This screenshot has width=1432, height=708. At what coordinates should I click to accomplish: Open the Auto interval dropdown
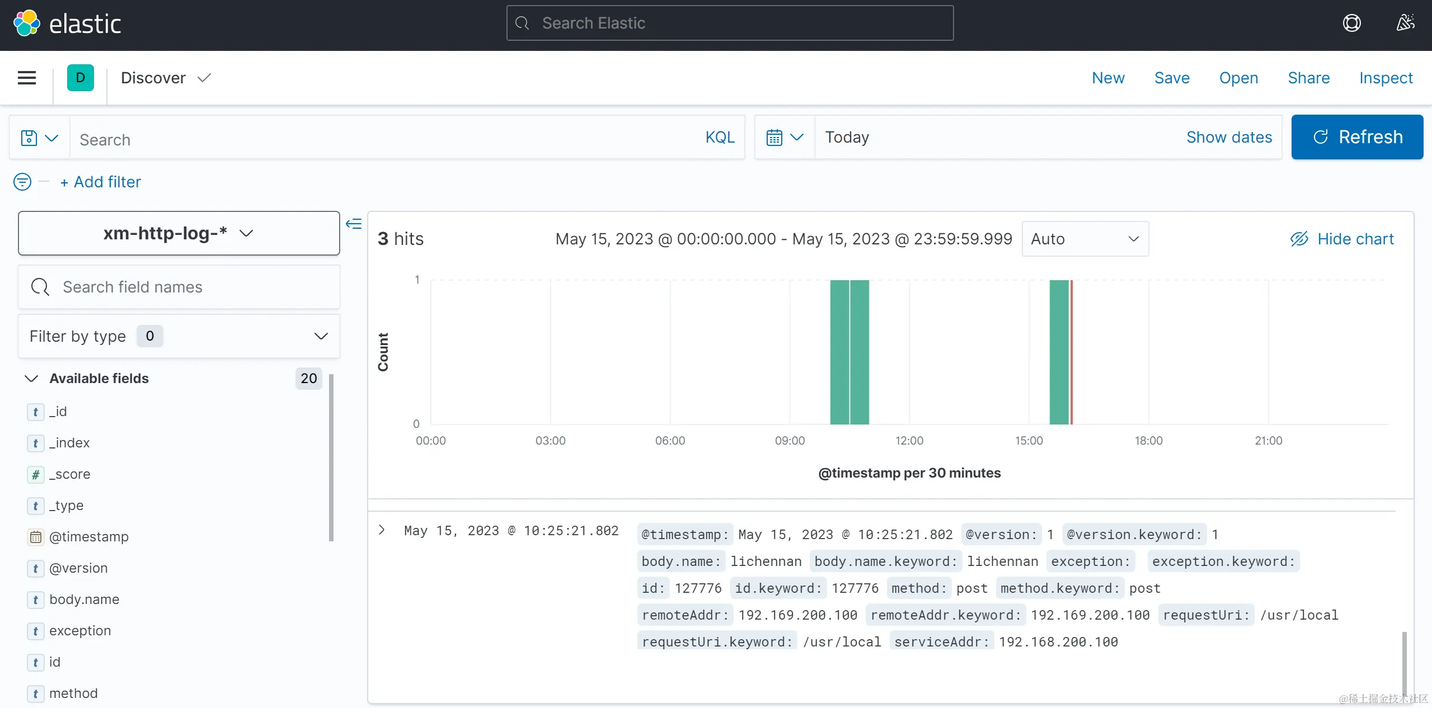tap(1084, 239)
